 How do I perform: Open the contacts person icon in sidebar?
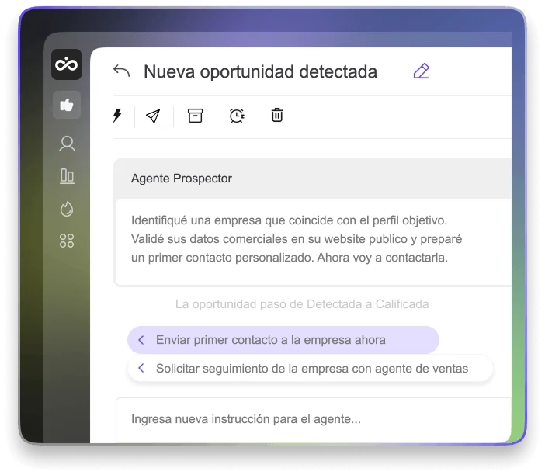(x=67, y=144)
